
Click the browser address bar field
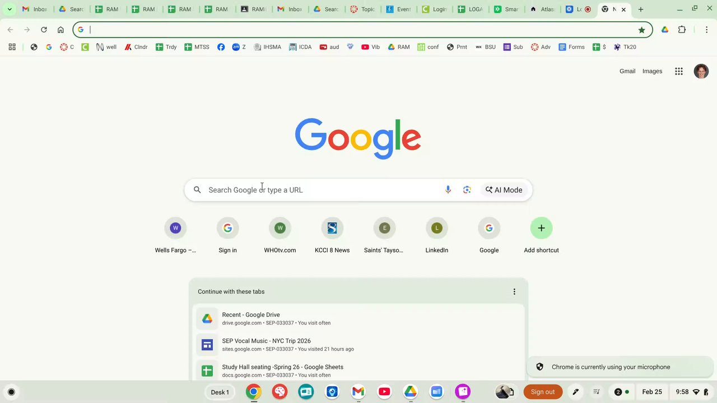[x=362, y=30]
